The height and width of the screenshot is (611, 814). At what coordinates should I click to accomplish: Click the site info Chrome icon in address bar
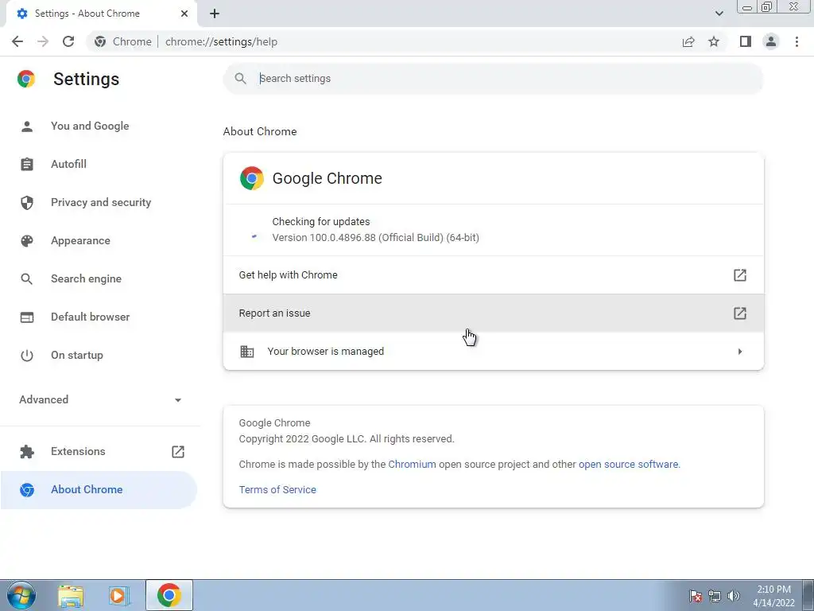[x=100, y=41]
